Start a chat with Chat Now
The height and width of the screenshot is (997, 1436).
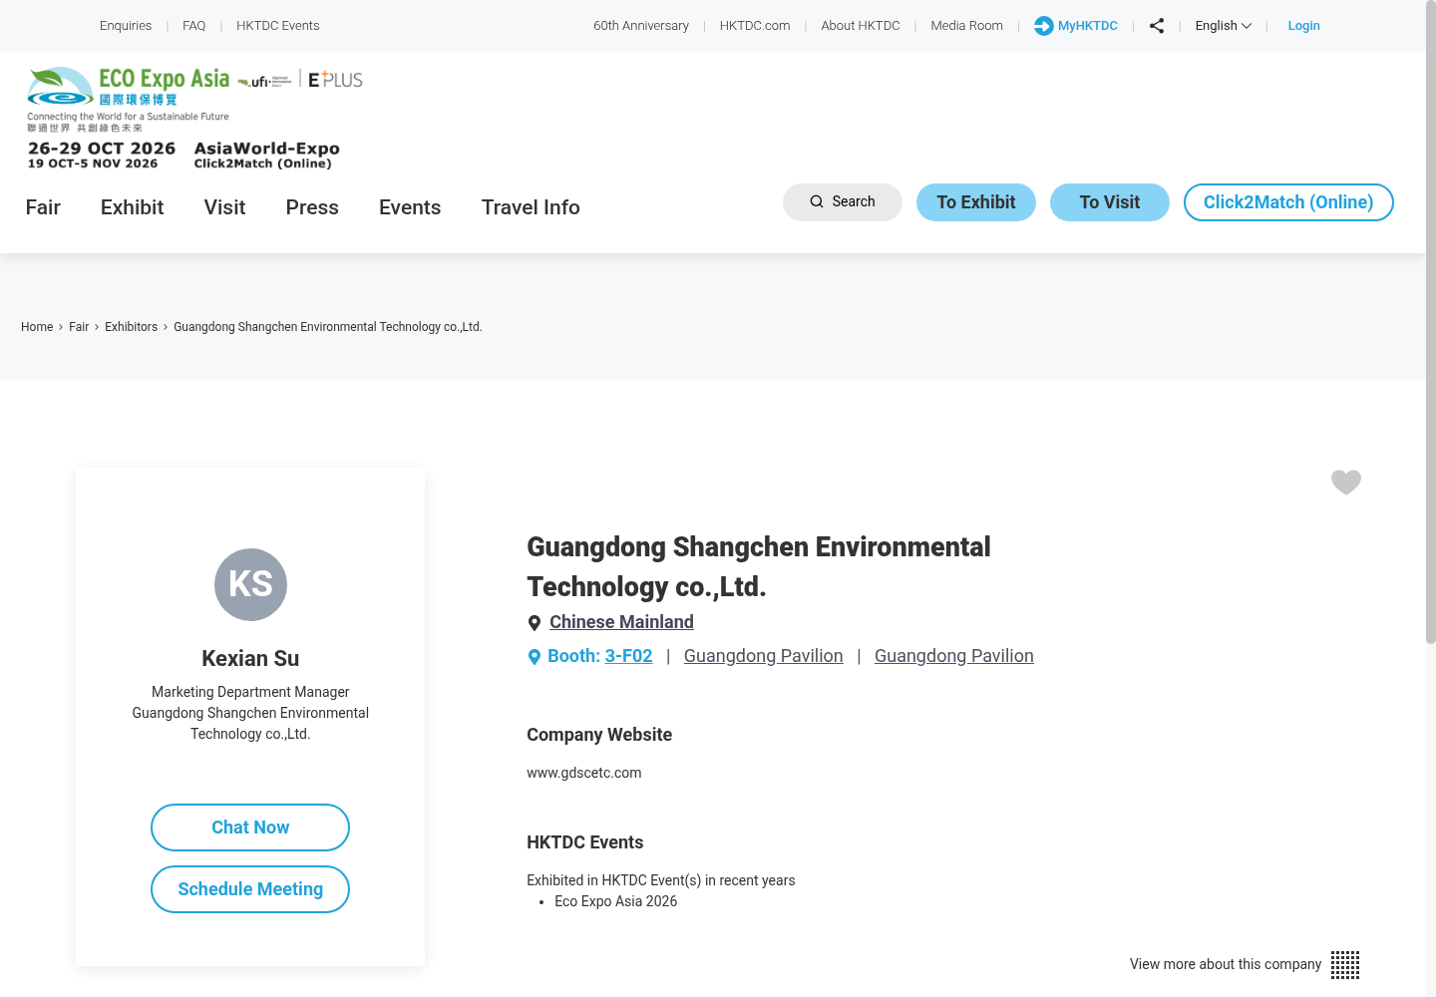coord(250,828)
